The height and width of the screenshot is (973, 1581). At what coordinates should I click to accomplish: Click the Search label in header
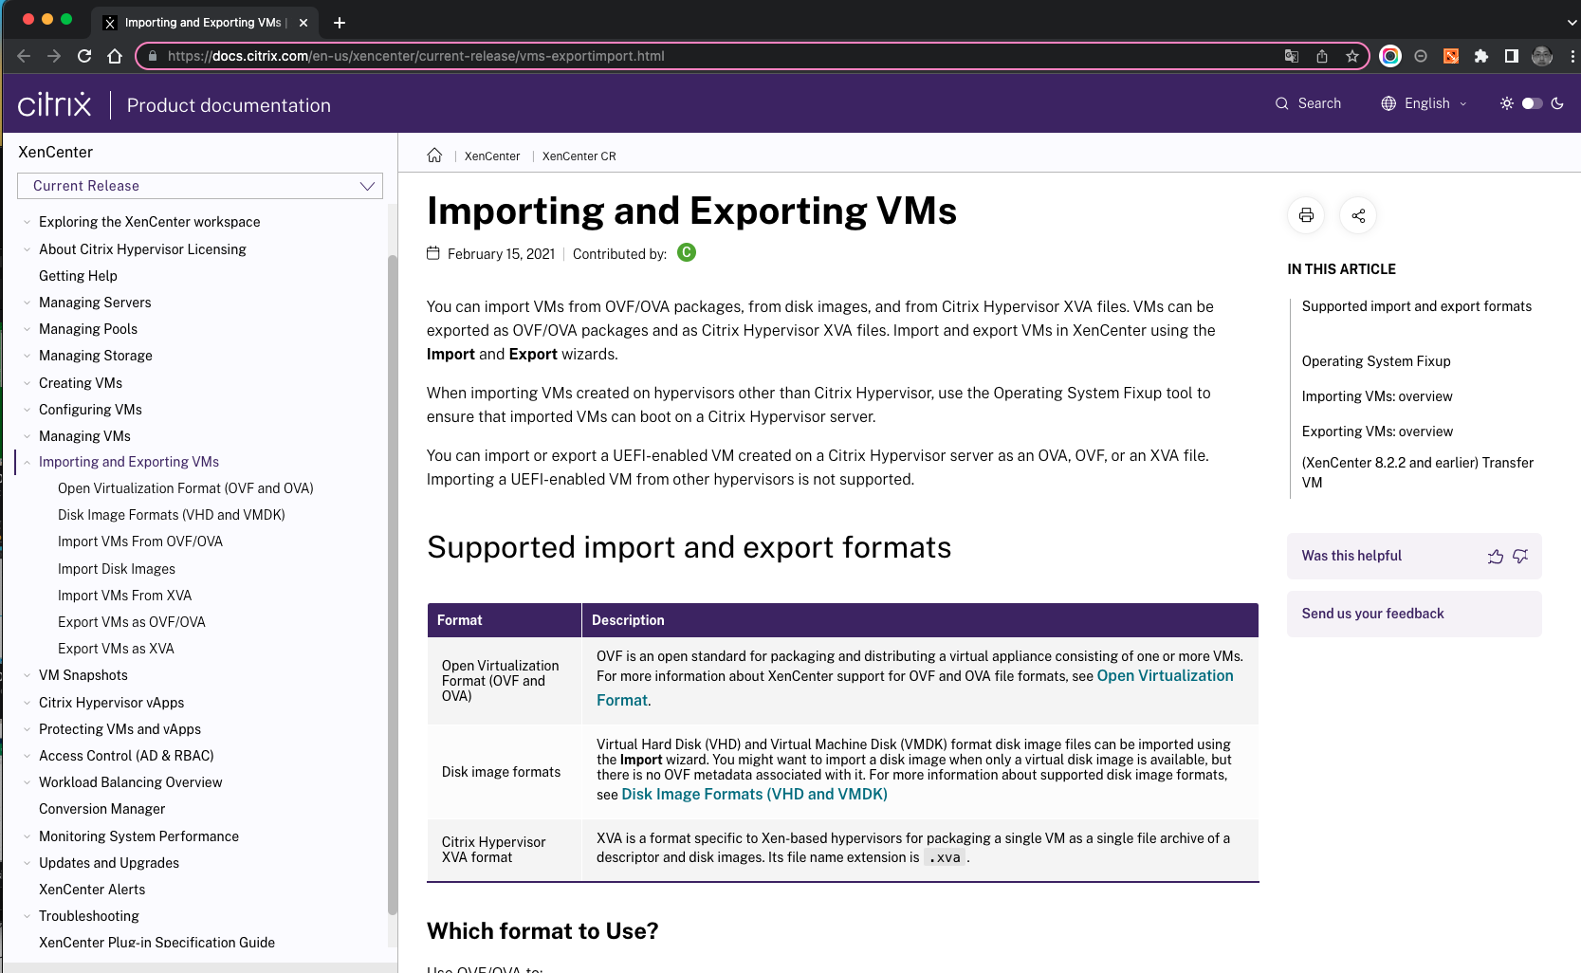1319,103
